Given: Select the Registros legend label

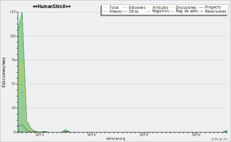Looking at the screenshot, I should pyautogui.click(x=161, y=11).
